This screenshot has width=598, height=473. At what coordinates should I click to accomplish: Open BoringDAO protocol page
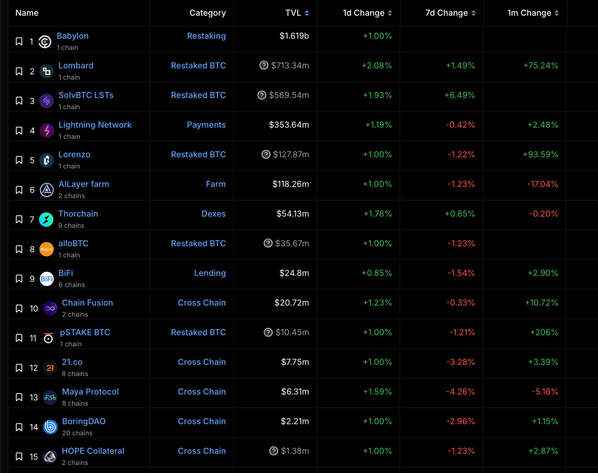tap(84, 421)
